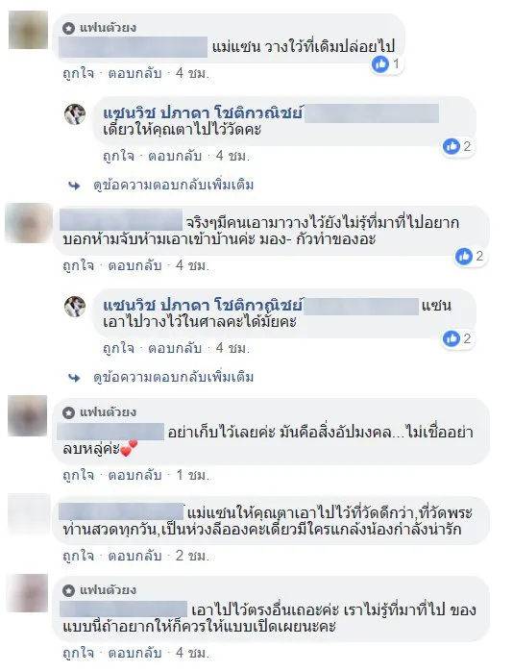Click 'ตอบกลับ' under the top comment
This screenshot has height=671, width=513.
coord(134,73)
